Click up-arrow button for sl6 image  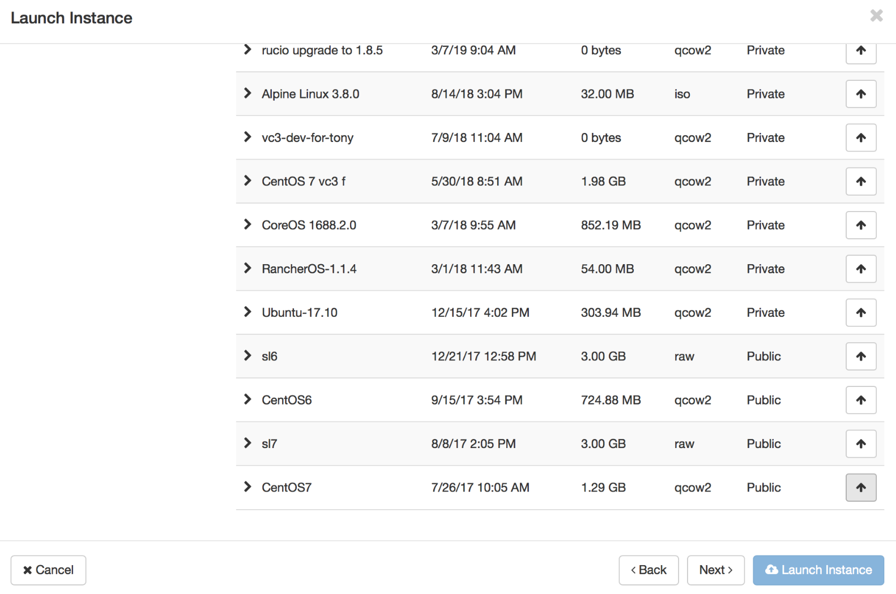coord(860,356)
